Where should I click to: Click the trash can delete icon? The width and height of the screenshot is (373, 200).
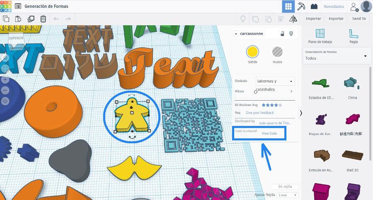[43, 19]
